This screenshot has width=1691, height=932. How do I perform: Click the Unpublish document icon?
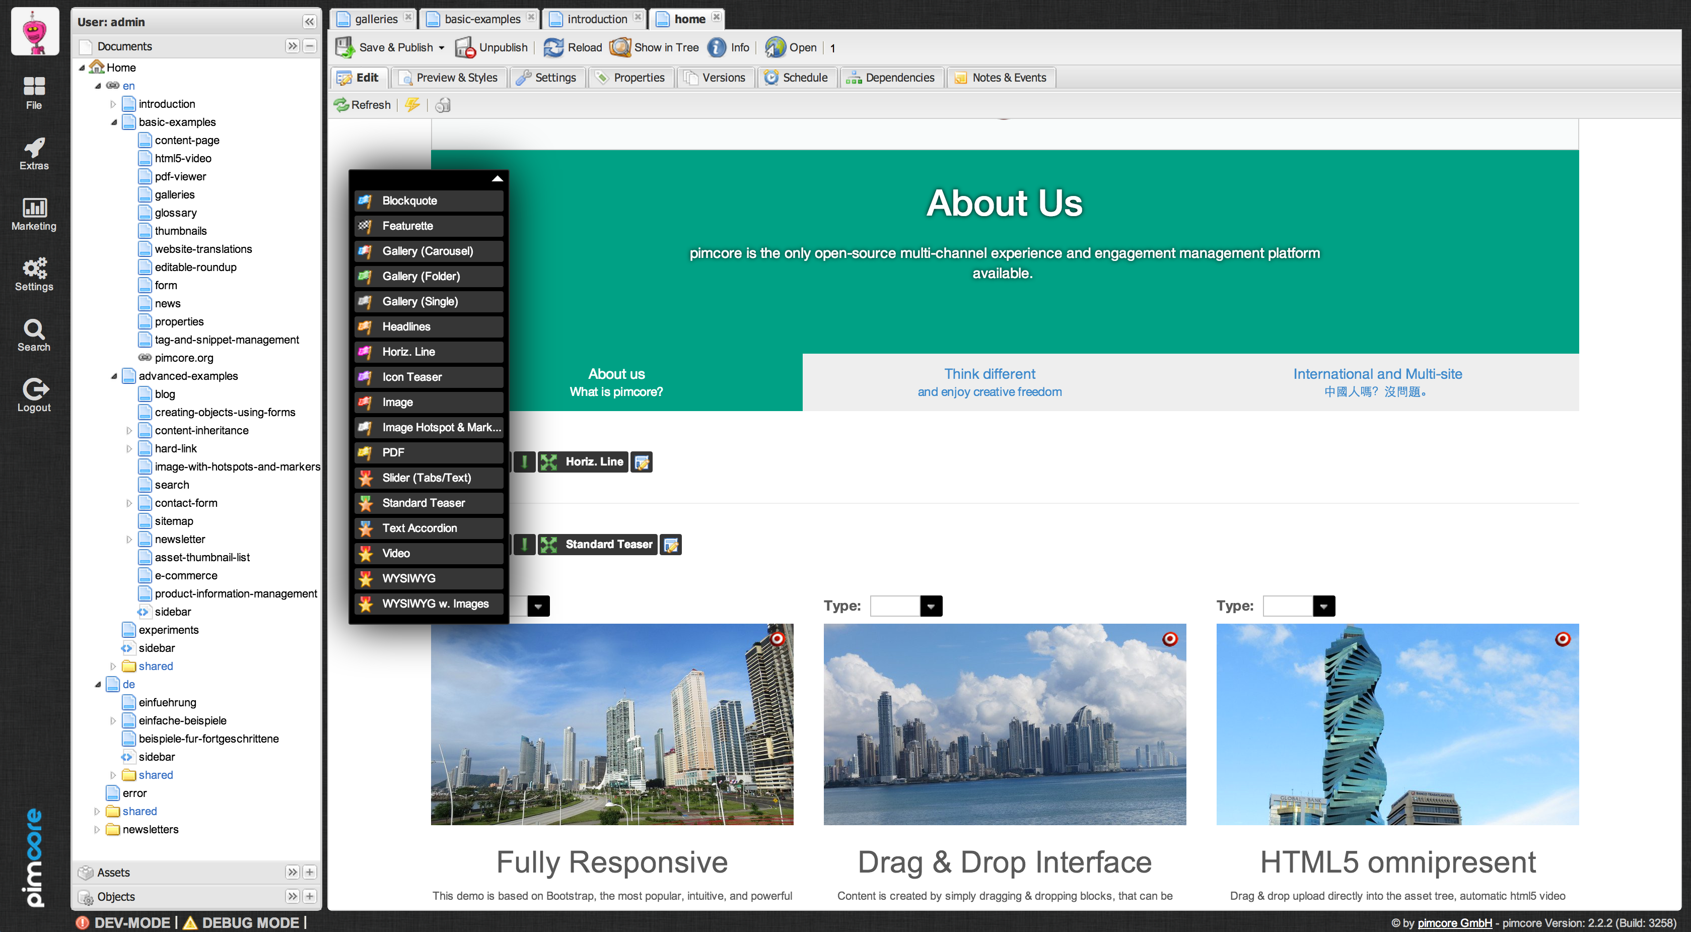point(465,47)
